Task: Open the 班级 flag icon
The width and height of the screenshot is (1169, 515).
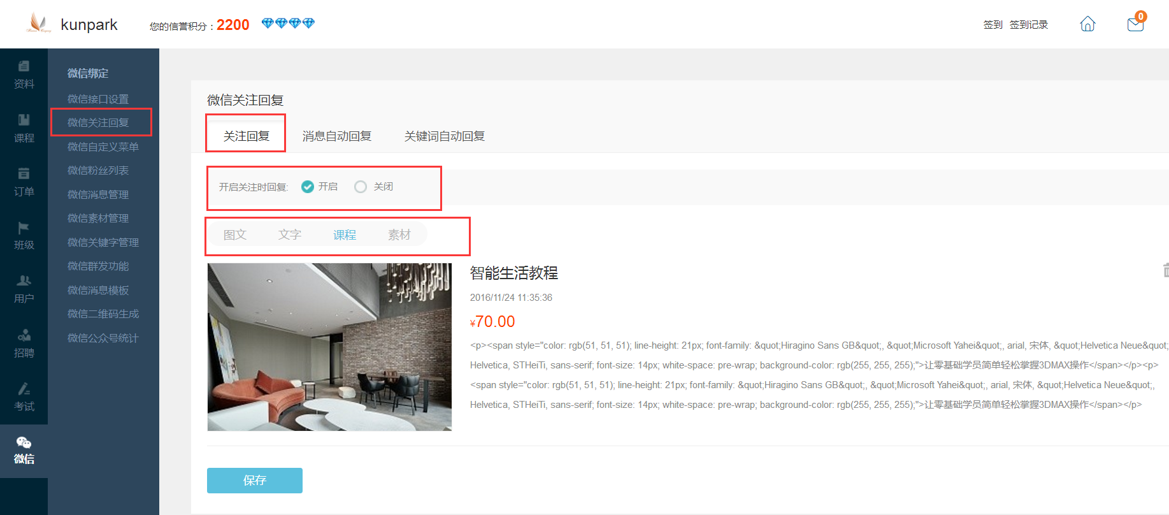Action: point(24,235)
